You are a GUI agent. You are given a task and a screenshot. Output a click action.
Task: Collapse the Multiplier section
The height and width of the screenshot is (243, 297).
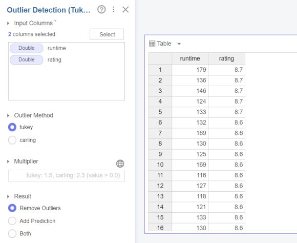click(x=8, y=161)
